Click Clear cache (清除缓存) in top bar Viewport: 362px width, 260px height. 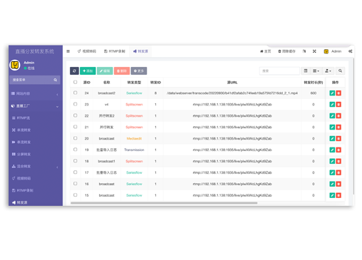pyautogui.click(x=286, y=51)
